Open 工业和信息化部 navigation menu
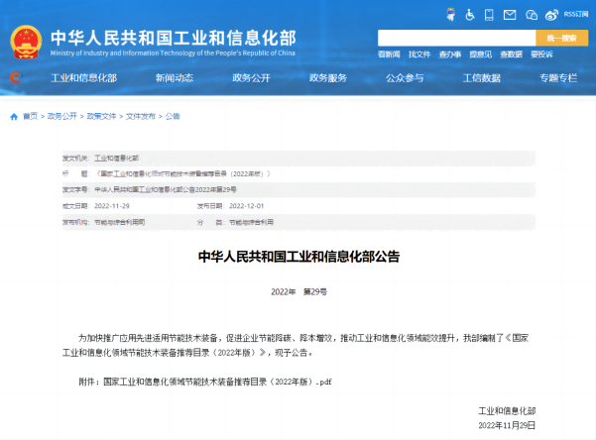Screen dimensions: 596x440 point(84,78)
